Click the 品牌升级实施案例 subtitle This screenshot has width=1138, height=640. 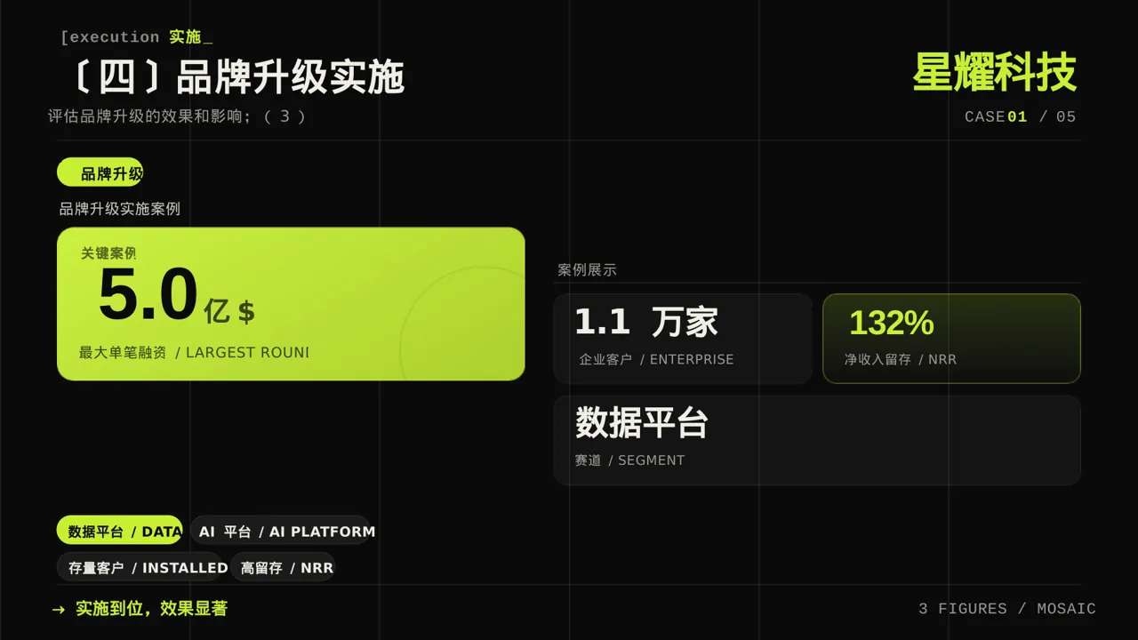pyautogui.click(x=119, y=209)
